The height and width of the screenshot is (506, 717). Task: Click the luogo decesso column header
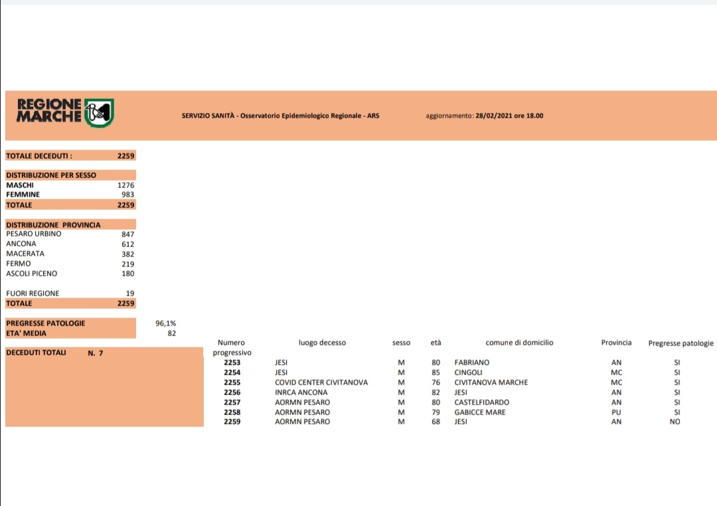pos(323,343)
